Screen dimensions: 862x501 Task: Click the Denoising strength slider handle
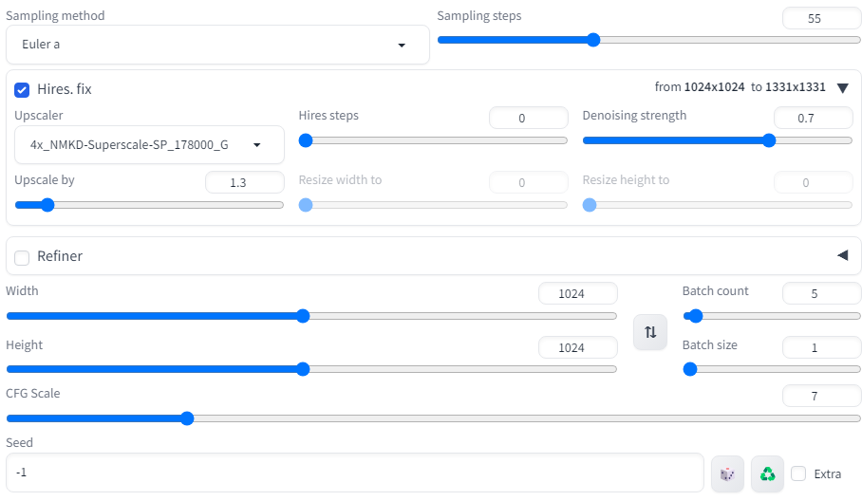point(769,140)
